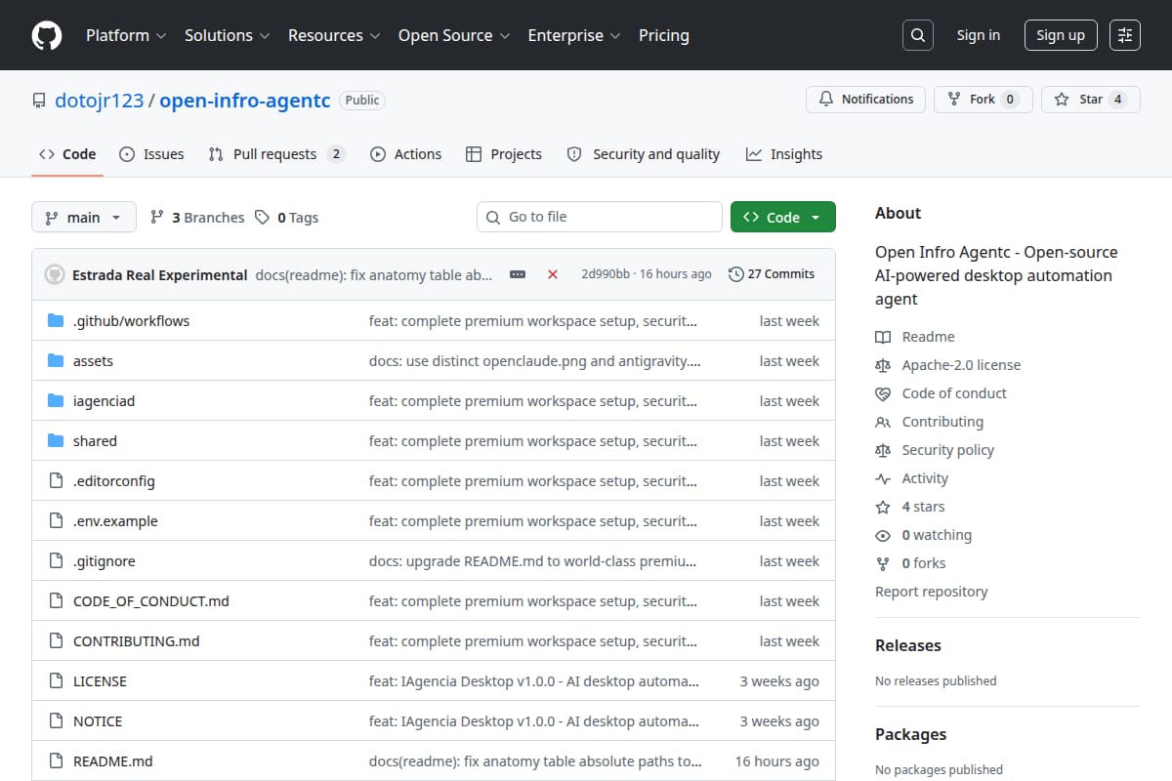Expand the Resources dropdown menu
This screenshot has height=781, width=1172.
tap(333, 35)
